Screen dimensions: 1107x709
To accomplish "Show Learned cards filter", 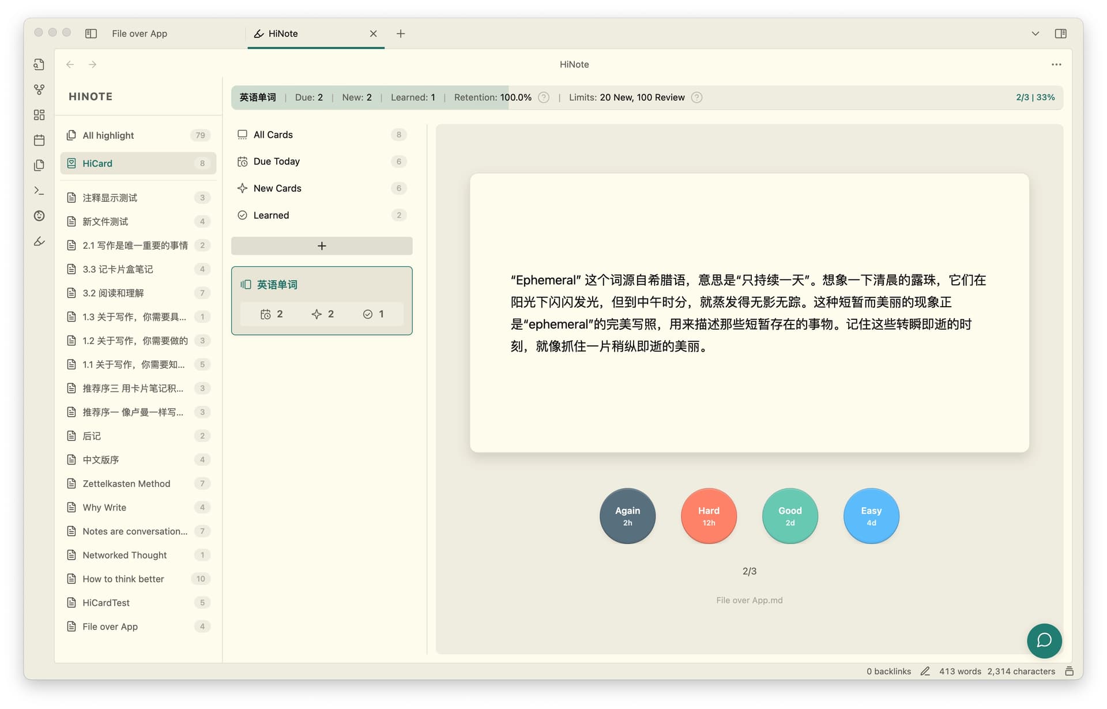I will point(322,215).
